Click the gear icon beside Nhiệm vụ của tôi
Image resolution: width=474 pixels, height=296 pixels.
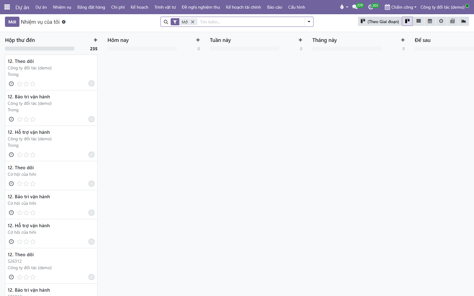coord(64,22)
